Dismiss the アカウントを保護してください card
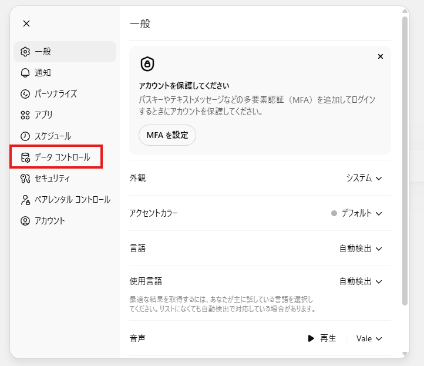 (381, 56)
